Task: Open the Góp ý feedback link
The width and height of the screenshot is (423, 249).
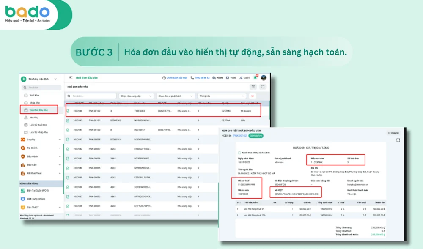Action: [x=244, y=78]
